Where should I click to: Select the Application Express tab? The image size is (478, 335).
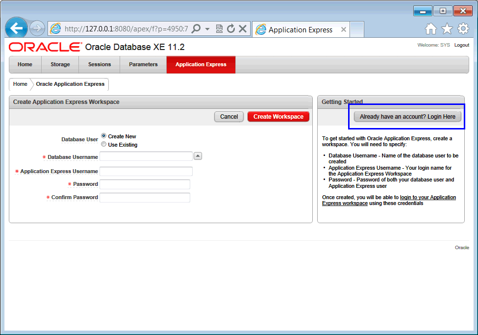pyautogui.click(x=201, y=64)
